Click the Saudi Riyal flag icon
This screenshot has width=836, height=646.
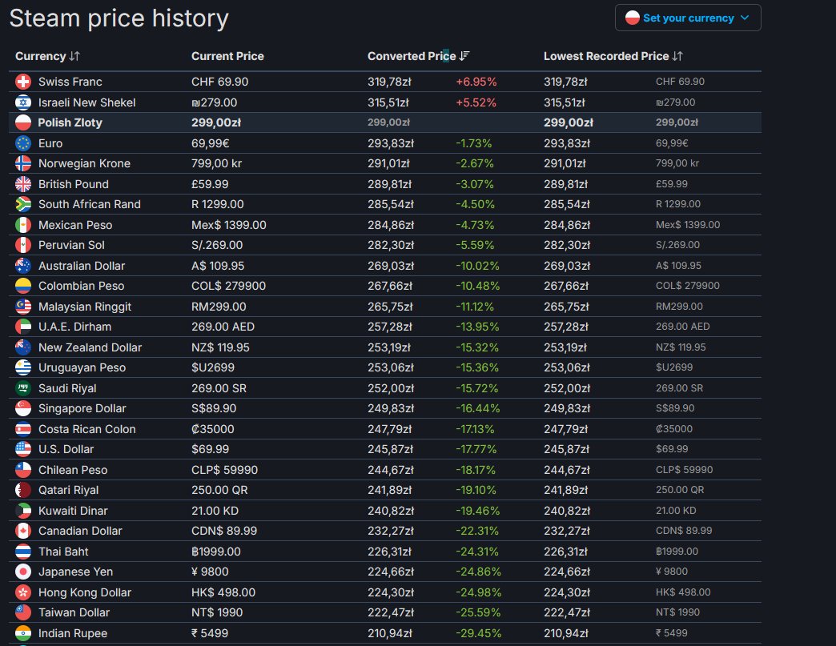[23, 388]
